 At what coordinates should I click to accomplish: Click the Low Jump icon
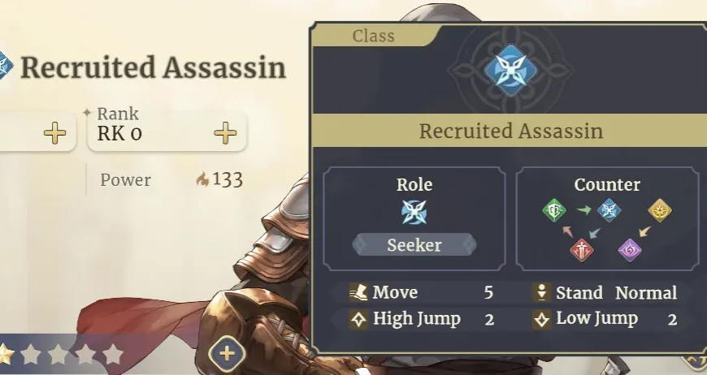pos(542,319)
